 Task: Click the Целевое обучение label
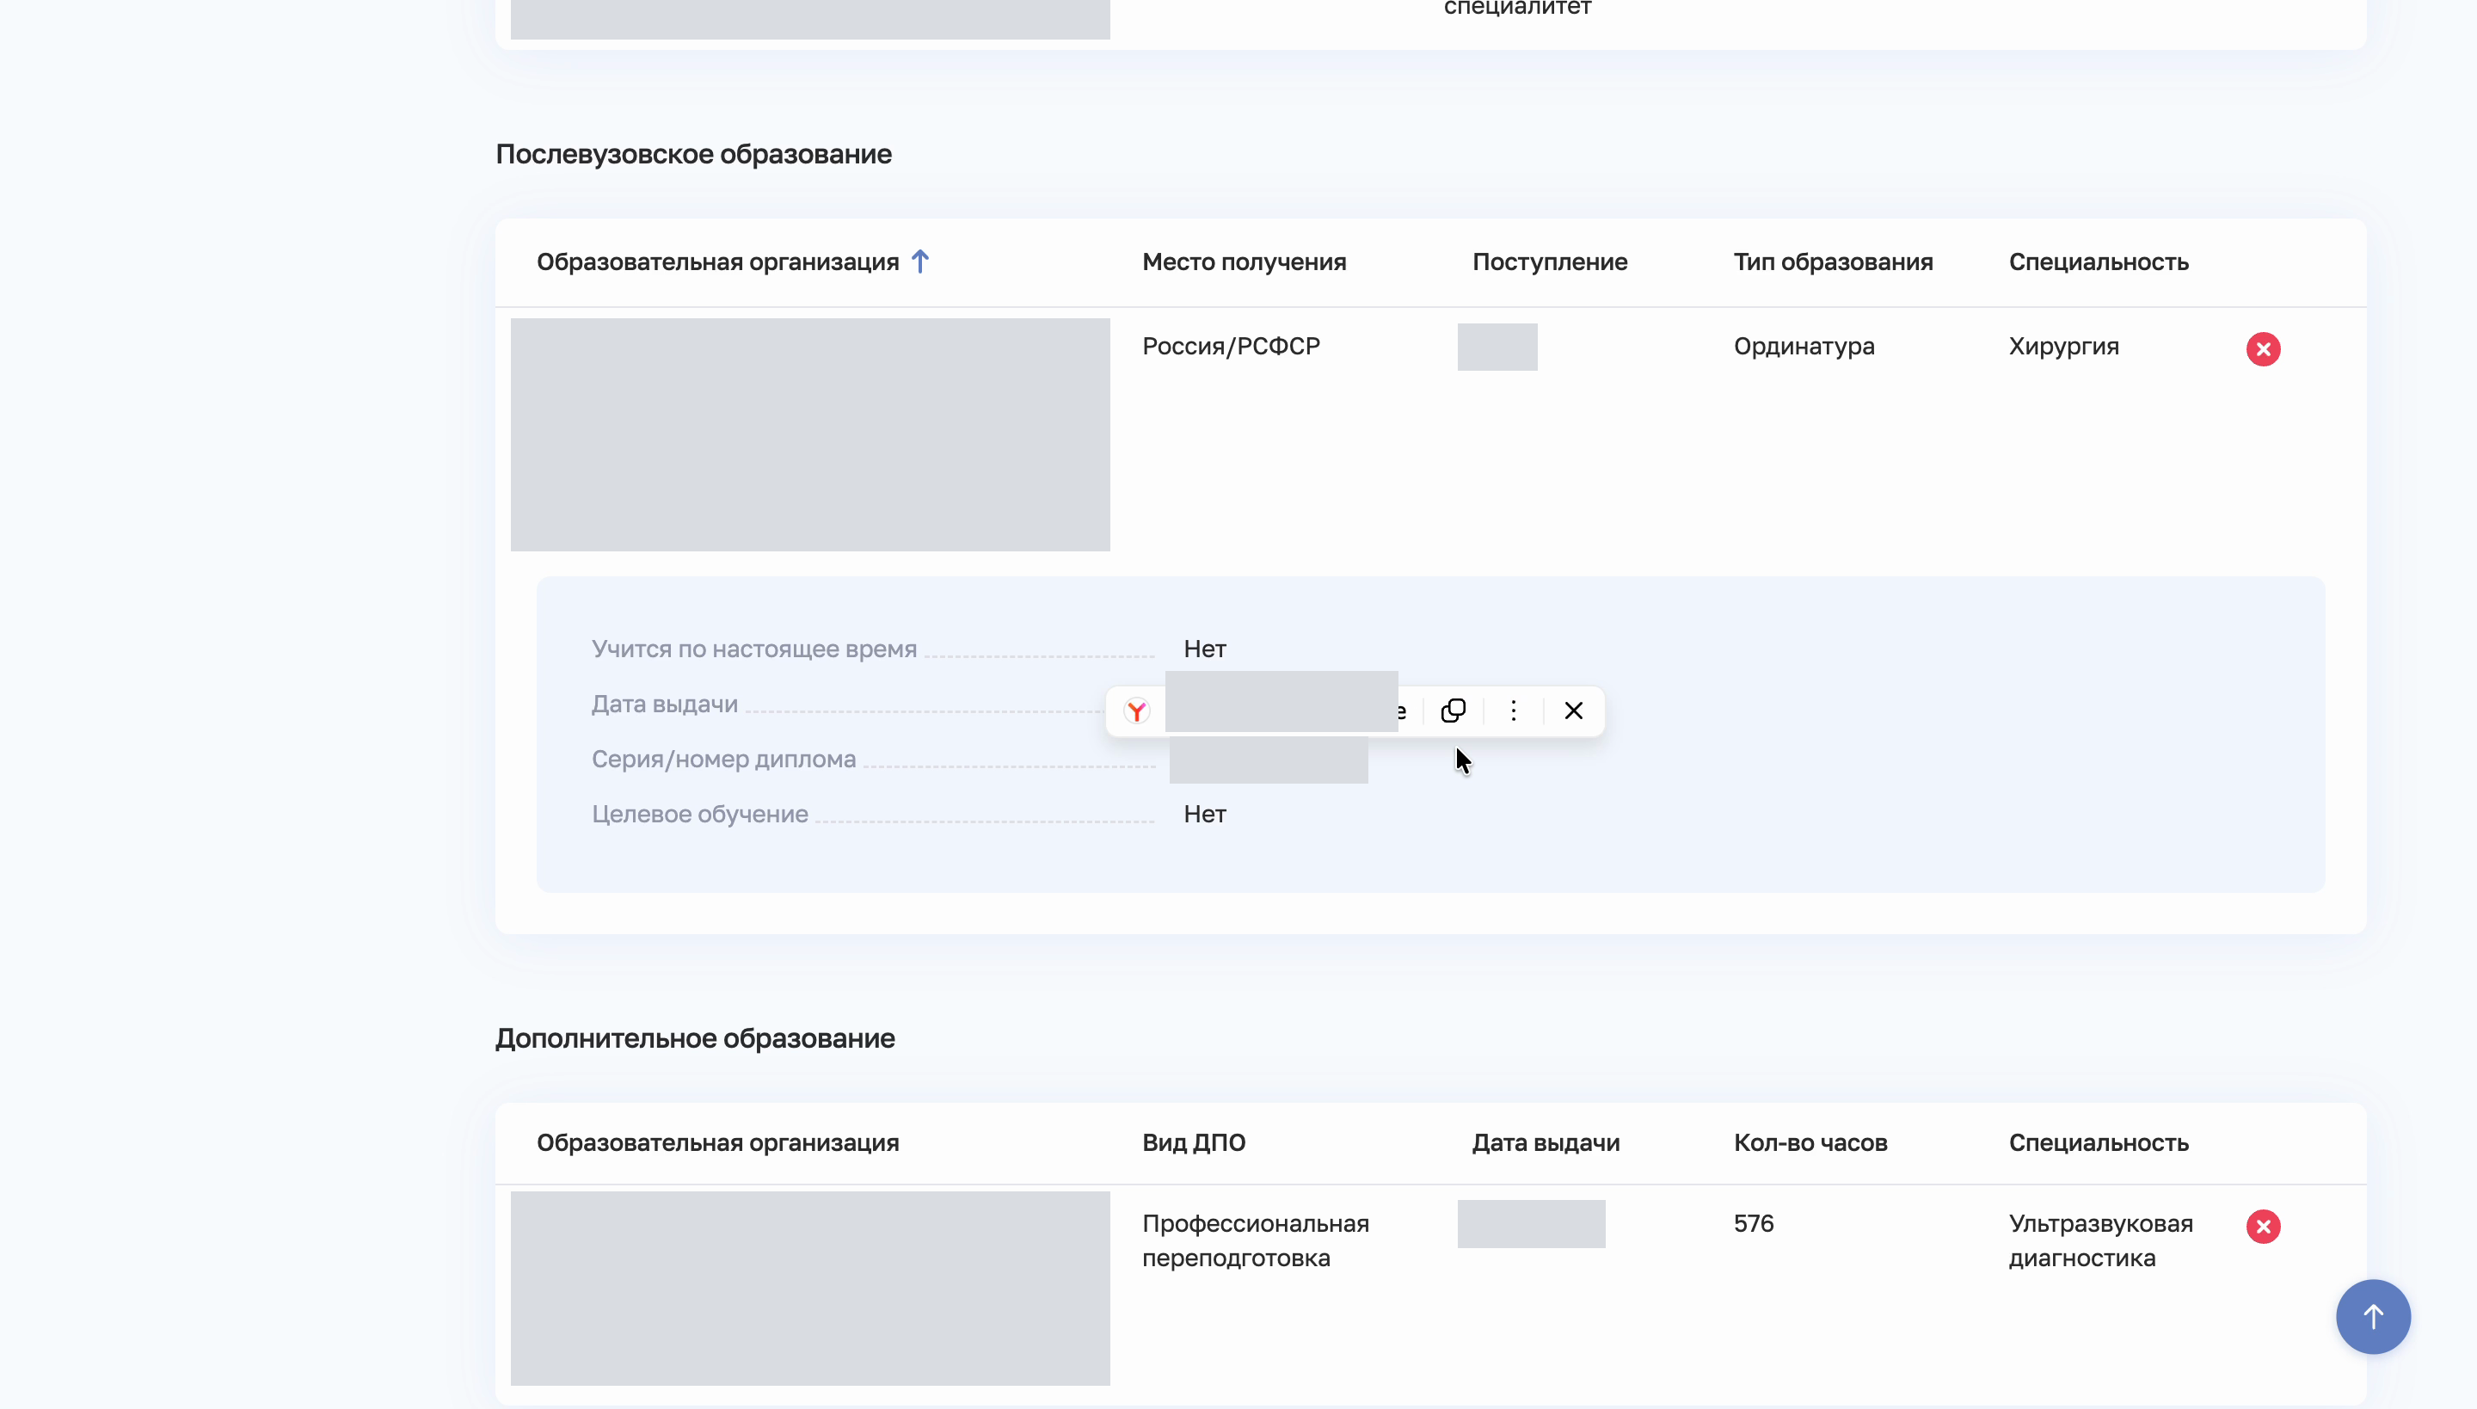coord(699,815)
